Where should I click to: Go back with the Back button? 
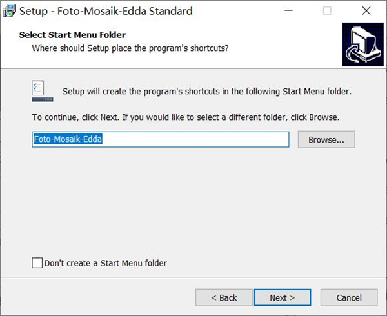224,297
